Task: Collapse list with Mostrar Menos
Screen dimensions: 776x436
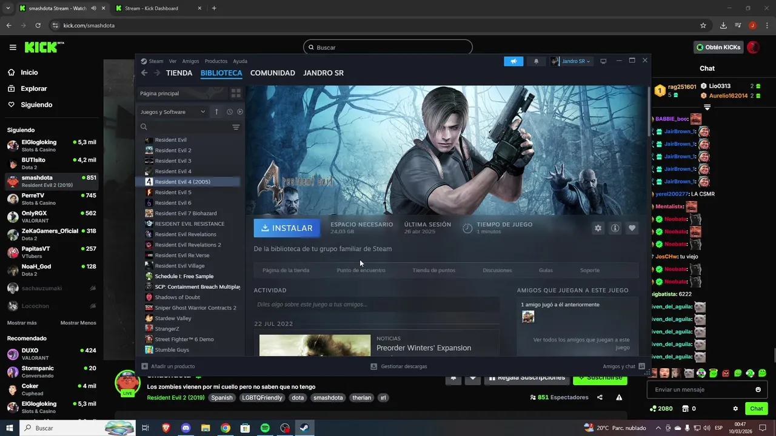Action: click(x=78, y=323)
